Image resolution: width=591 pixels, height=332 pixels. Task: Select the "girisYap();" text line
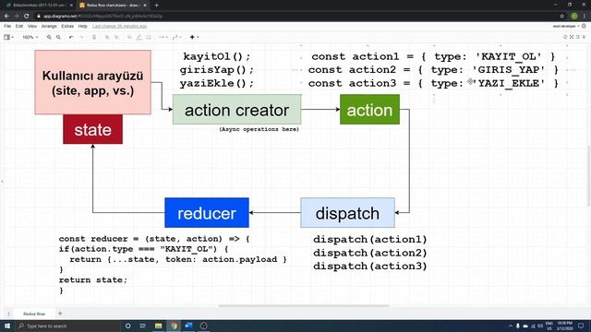(217, 70)
